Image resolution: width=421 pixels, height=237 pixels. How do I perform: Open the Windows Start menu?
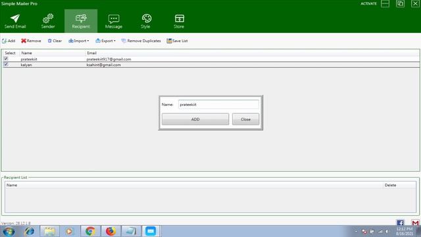coord(9,231)
